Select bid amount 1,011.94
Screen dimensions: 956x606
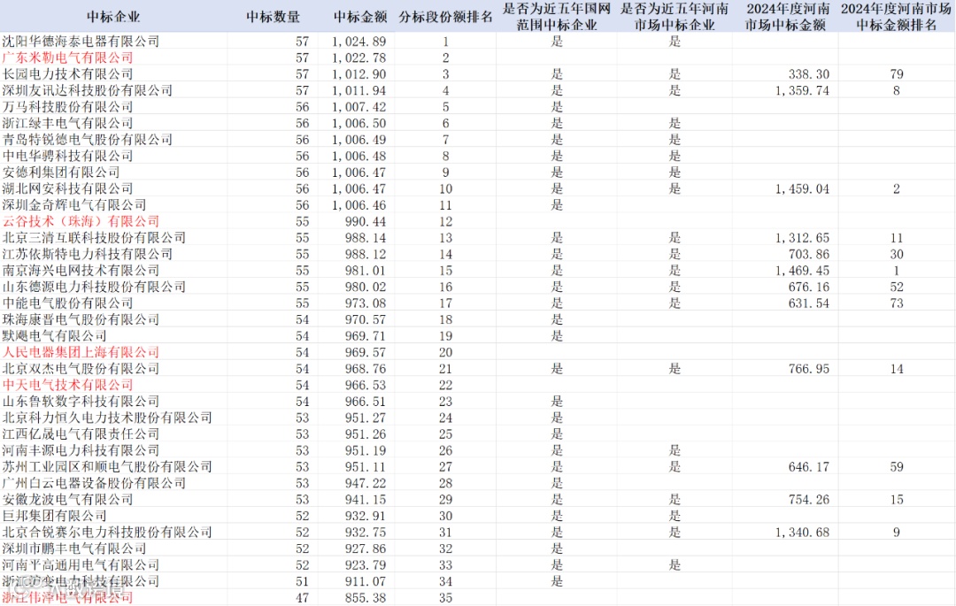pyautogui.click(x=359, y=91)
